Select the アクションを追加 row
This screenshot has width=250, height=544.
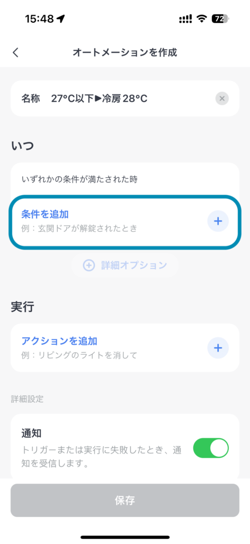[x=125, y=347]
